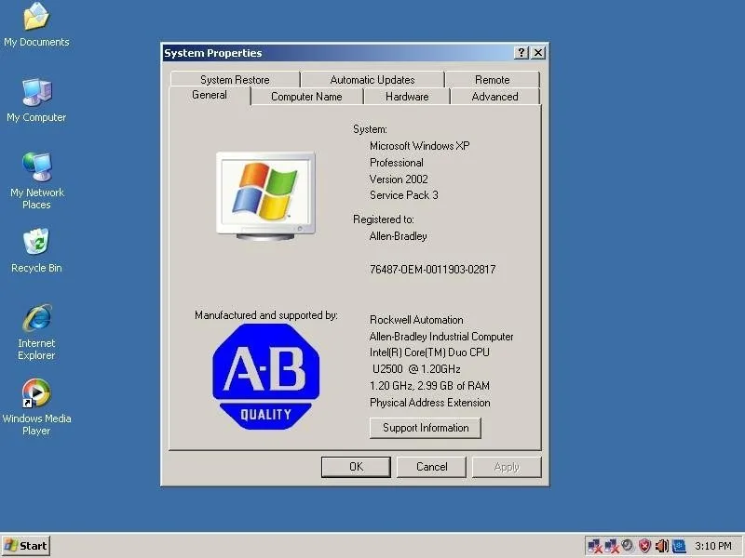This screenshot has width=745, height=558.
Task: Select the General tab
Action: (210, 95)
